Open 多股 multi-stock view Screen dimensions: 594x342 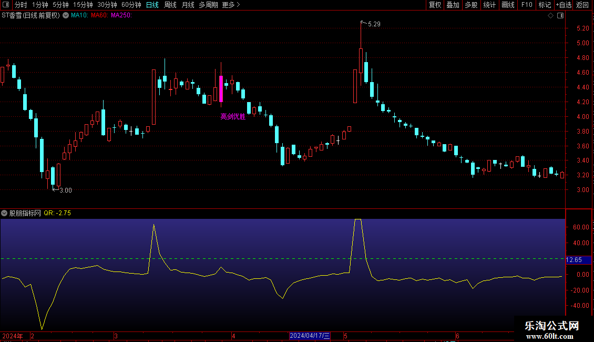[x=471, y=5]
